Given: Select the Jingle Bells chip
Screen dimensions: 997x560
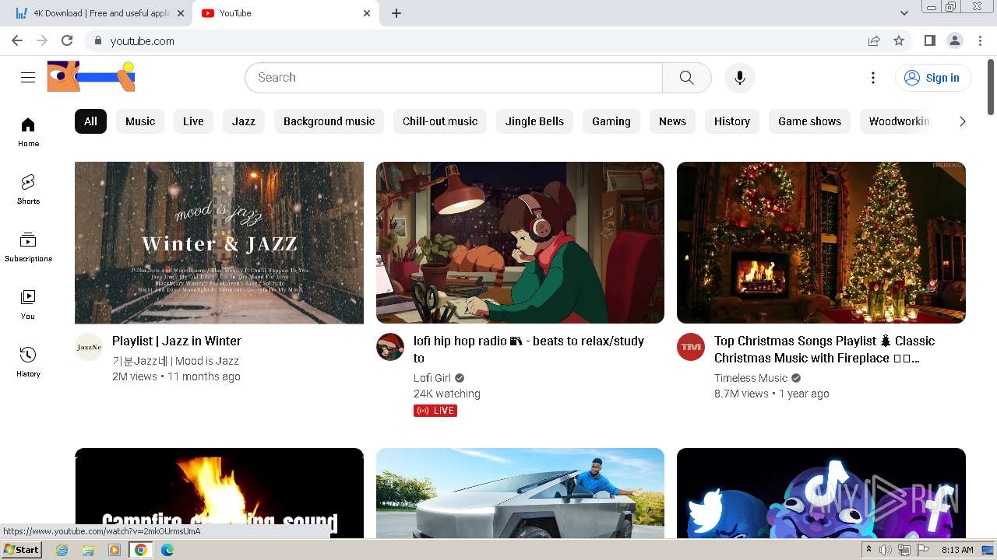Looking at the screenshot, I should pos(534,121).
